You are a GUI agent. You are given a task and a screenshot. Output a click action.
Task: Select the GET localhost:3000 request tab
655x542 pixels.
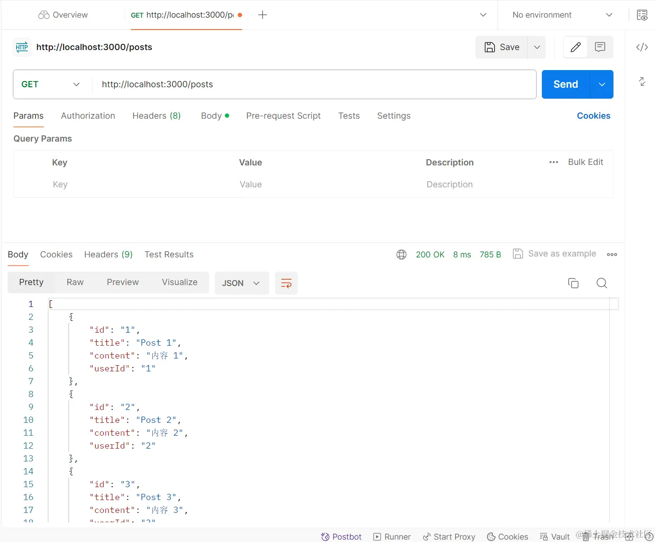click(x=186, y=15)
